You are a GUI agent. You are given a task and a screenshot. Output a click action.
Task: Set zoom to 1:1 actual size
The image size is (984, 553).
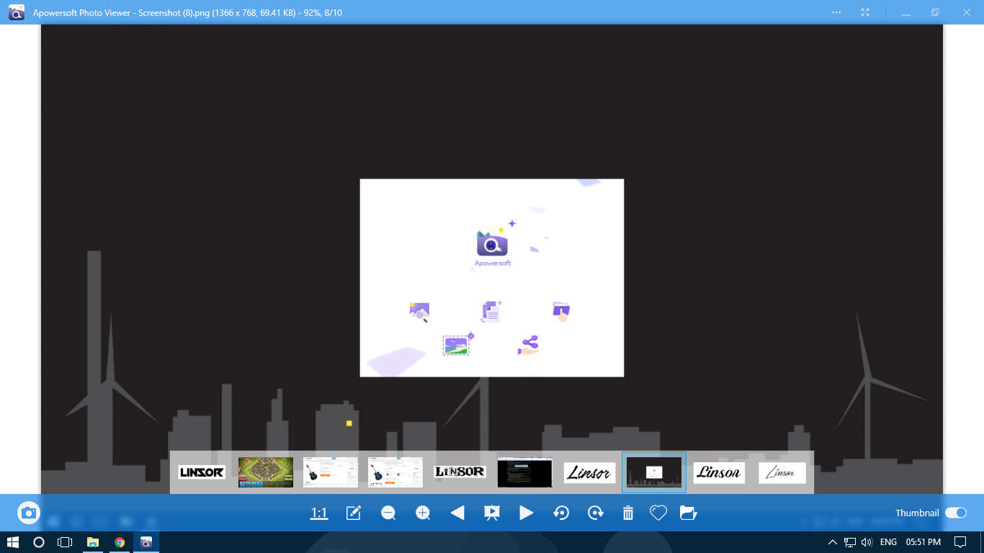(x=319, y=513)
